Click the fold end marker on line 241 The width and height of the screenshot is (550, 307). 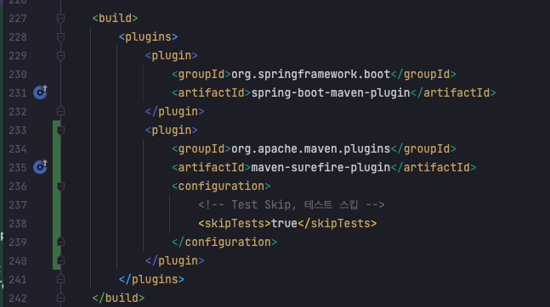coord(60,279)
